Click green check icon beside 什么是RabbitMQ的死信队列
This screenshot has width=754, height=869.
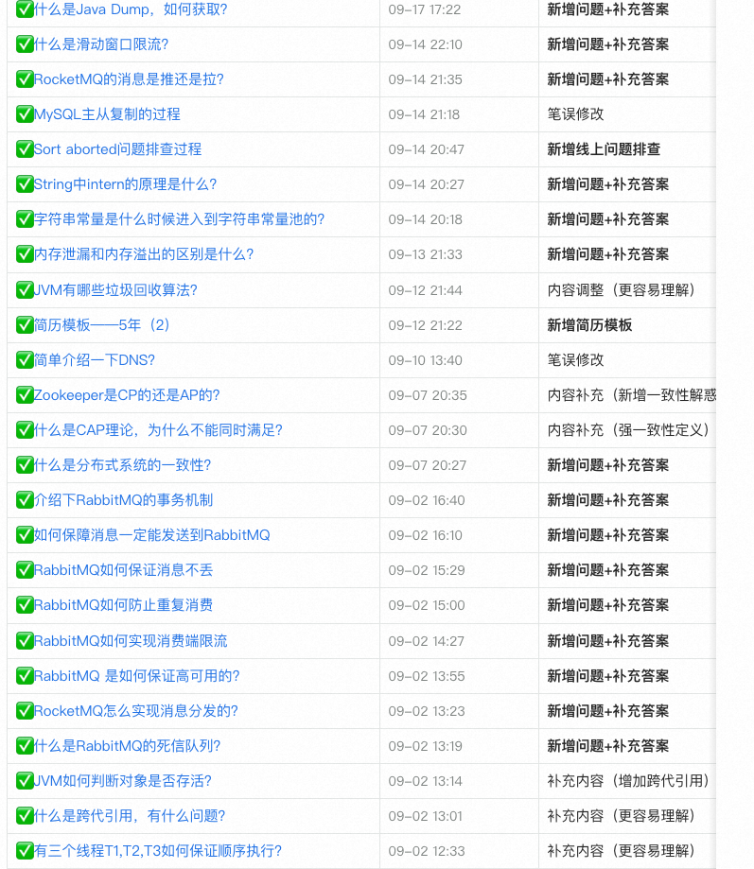[25, 745]
